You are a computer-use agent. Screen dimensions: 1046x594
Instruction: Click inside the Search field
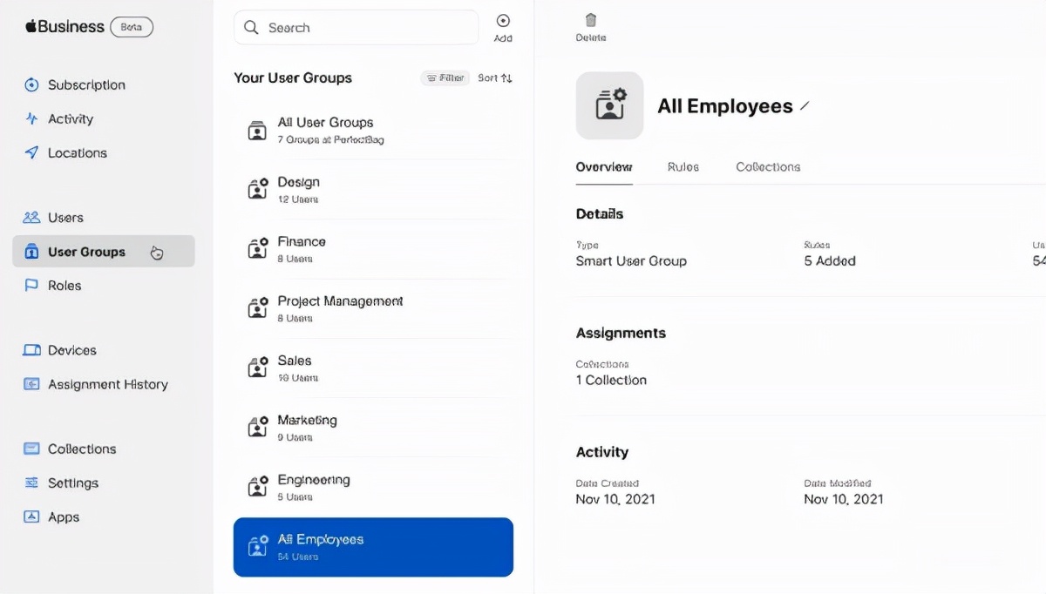[x=356, y=27]
